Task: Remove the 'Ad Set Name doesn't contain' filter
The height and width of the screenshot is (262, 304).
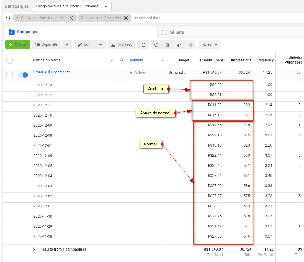Action: click(x=71, y=18)
